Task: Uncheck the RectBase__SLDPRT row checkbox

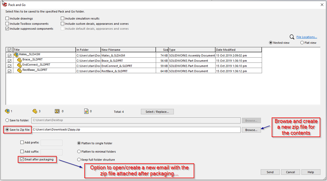Action: [10, 71]
